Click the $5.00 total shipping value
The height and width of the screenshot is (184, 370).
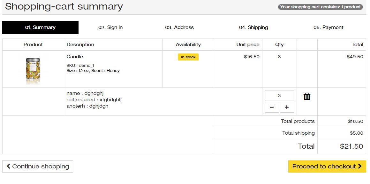356,133
